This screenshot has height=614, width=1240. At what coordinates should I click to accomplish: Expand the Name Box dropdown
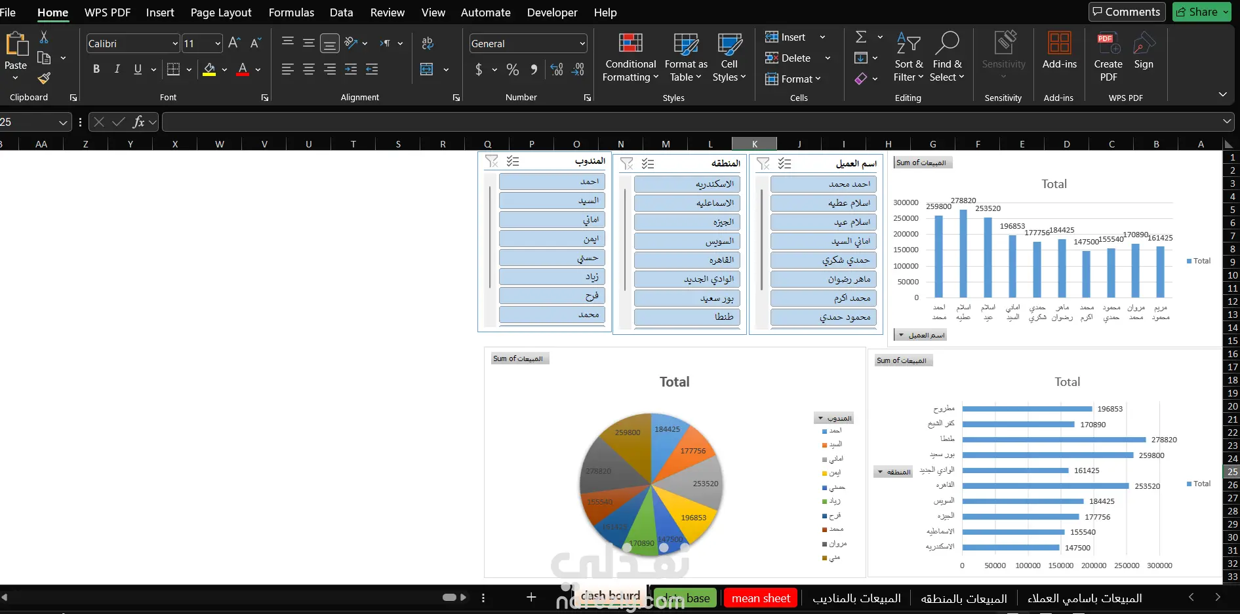(63, 123)
